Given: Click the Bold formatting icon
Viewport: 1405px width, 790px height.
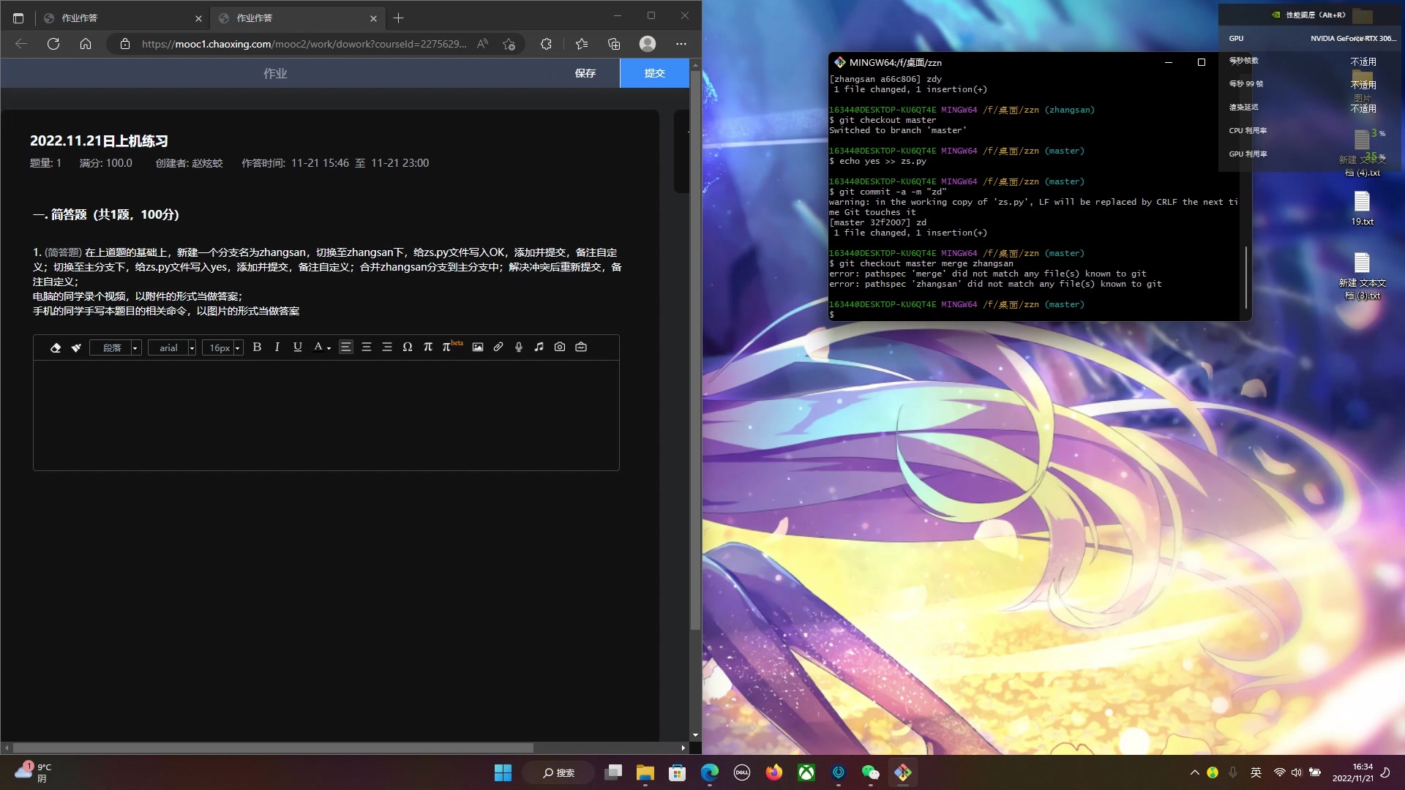Looking at the screenshot, I should [x=255, y=347].
